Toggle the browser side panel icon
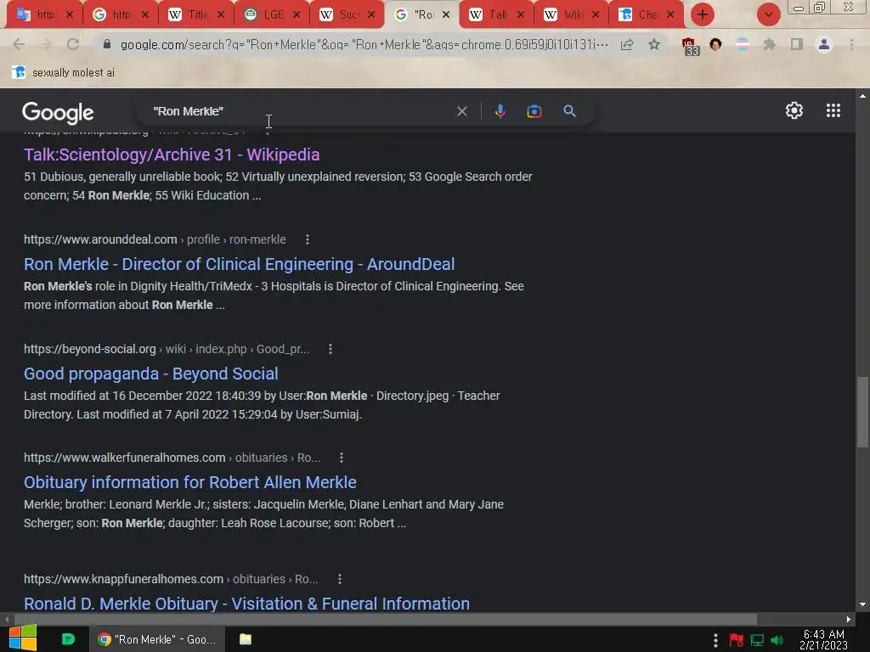The width and height of the screenshot is (870, 652). coord(797,44)
